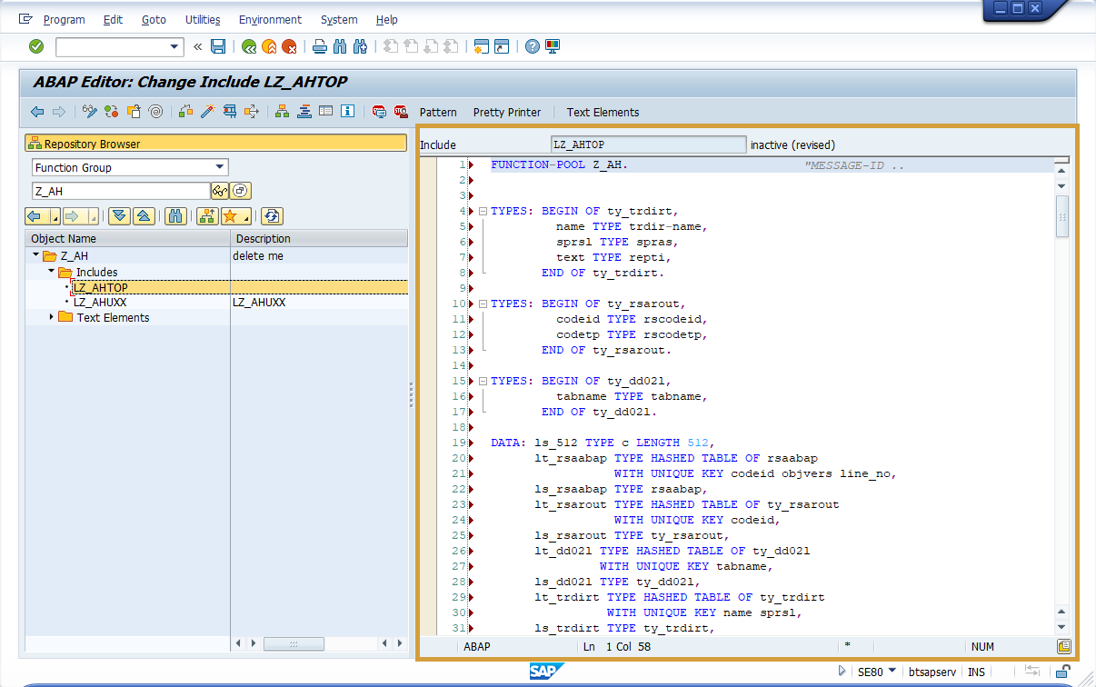This screenshot has height=687, width=1096.
Task: Toggle insert mode via the INS indicator
Action: (x=976, y=672)
